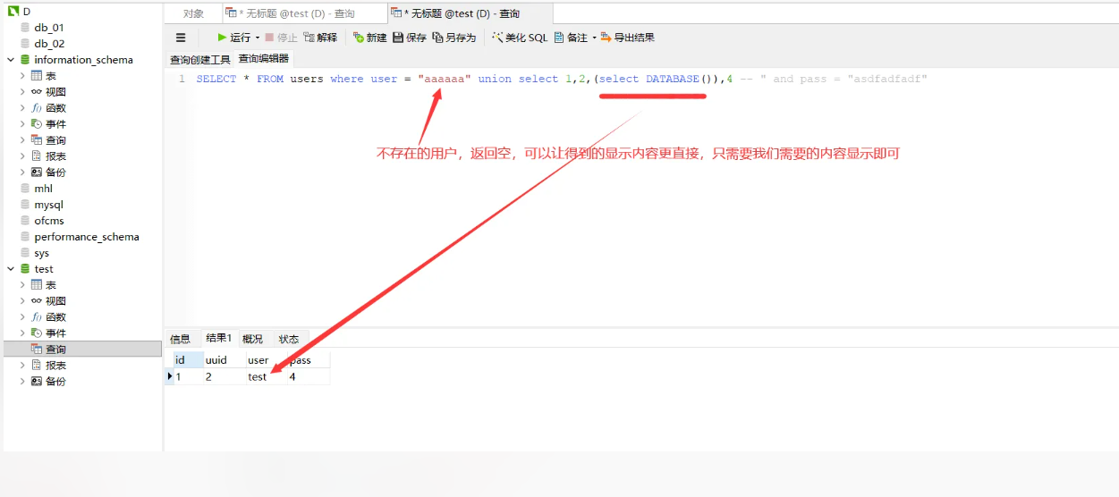Select 事件 under the test database
1119x497 pixels.
[x=48, y=333]
